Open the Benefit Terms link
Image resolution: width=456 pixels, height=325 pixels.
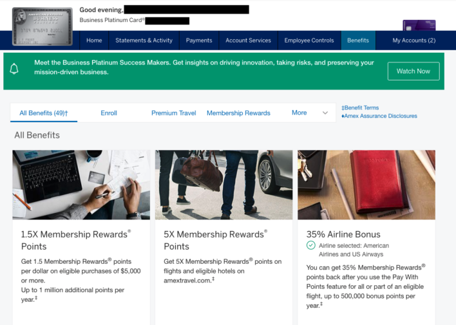click(360, 108)
